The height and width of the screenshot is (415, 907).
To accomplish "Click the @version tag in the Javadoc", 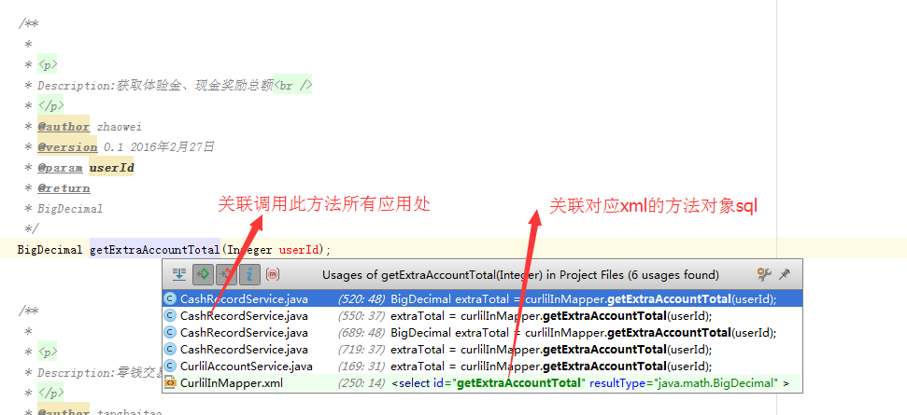I will click(67, 147).
